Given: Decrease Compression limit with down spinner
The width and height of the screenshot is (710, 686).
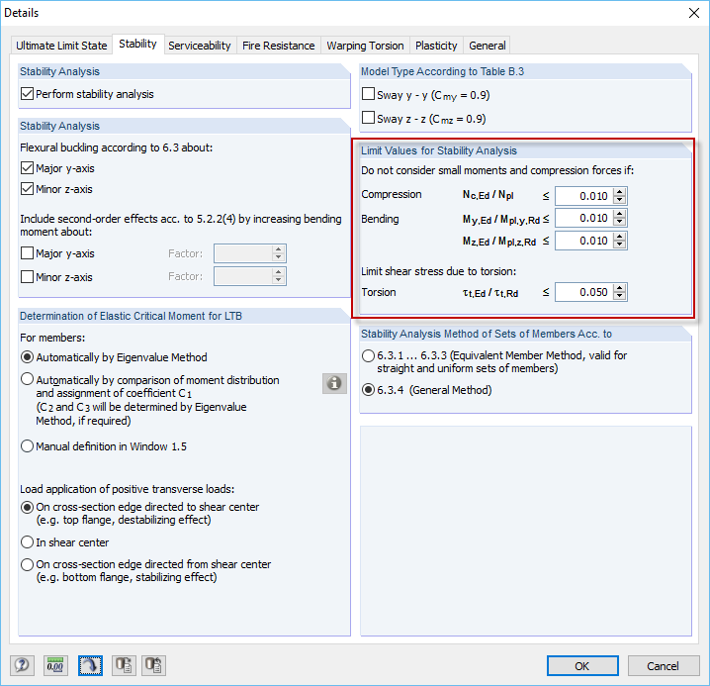Looking at the screenshot, I should click(619, 200).
